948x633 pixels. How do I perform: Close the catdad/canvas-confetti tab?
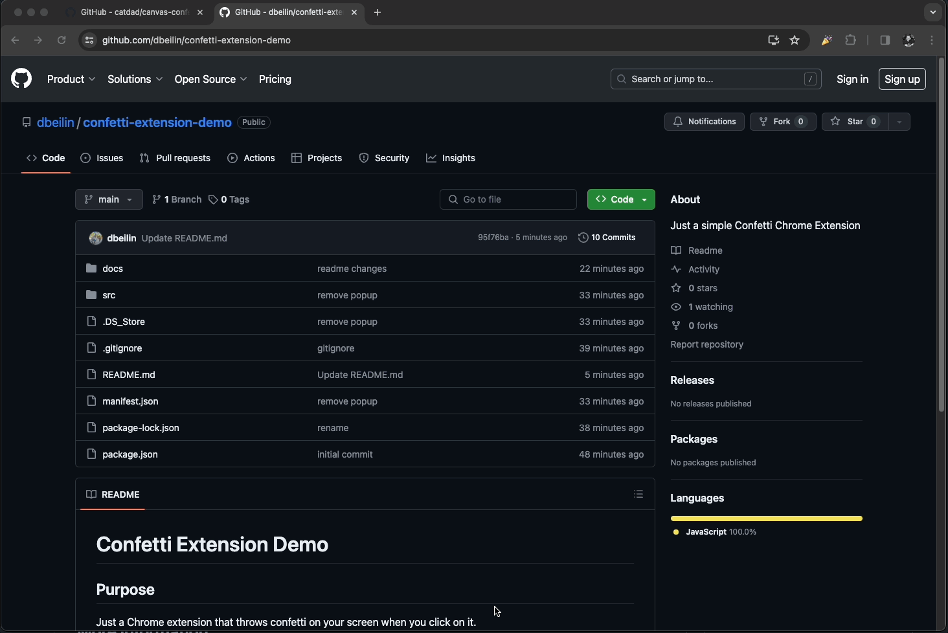coord(200,12)
